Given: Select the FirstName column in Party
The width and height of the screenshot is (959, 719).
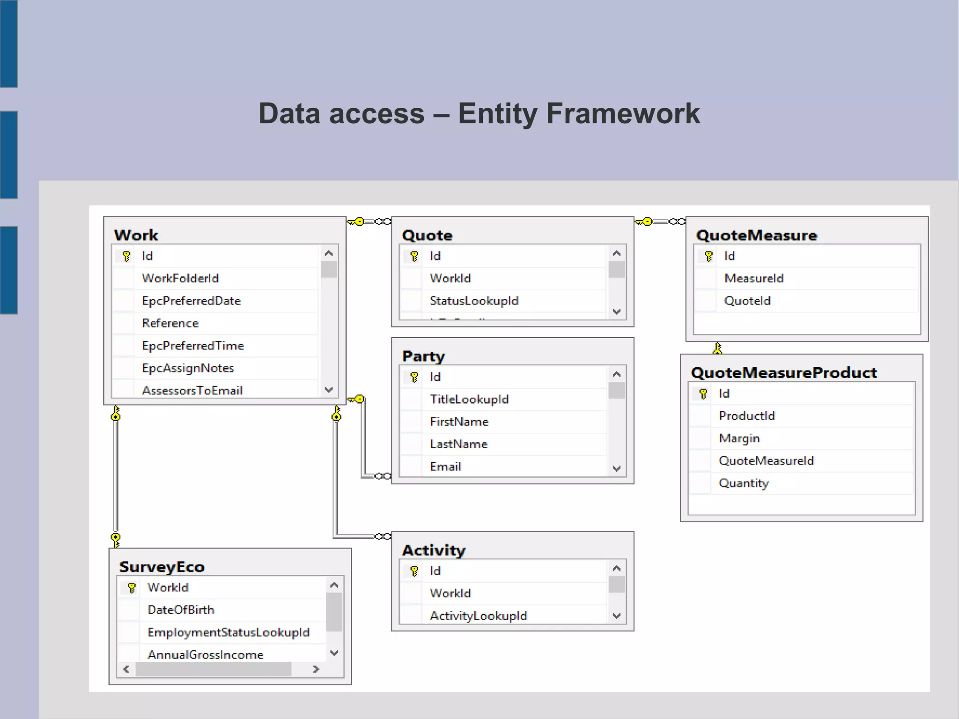Looking at the screenshot, I should coord(503,422).
